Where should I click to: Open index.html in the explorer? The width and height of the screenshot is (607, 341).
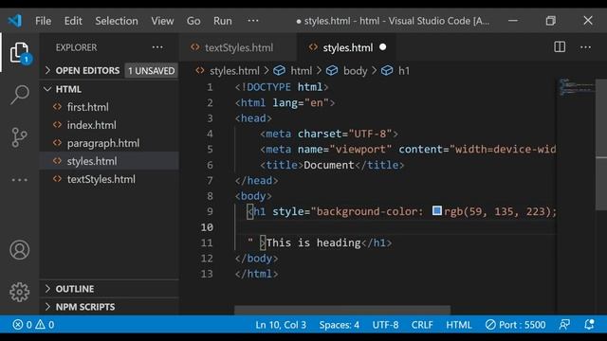109,125
